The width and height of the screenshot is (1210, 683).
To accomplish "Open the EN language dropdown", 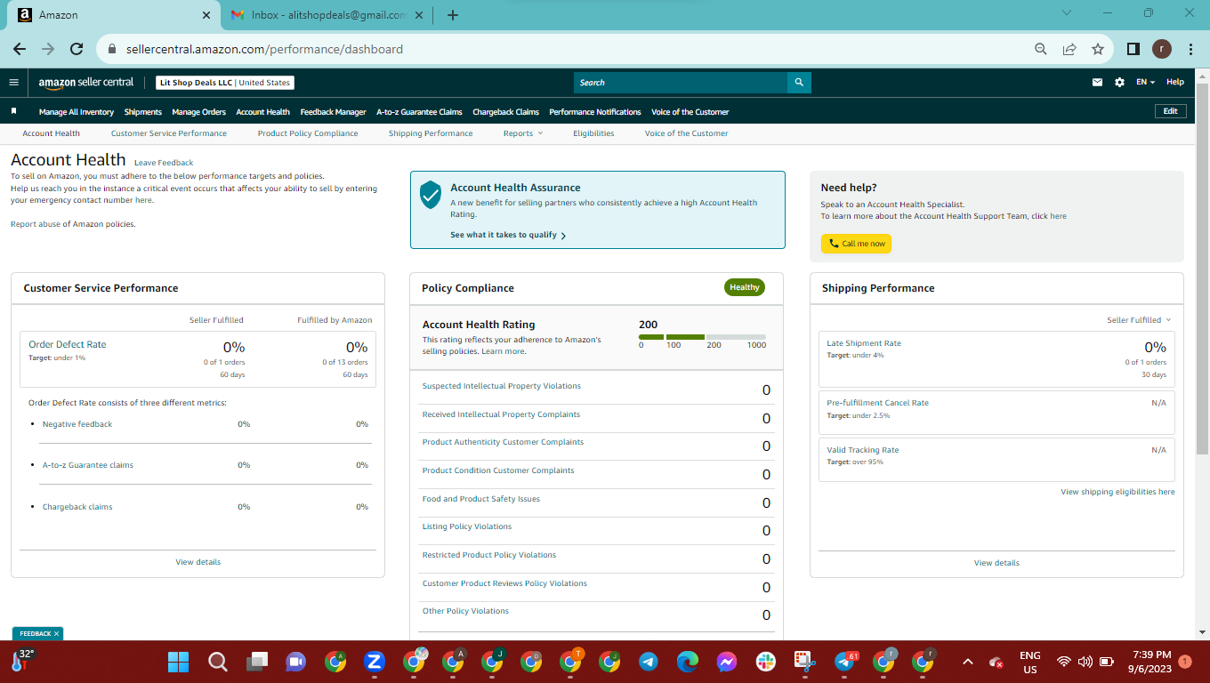I will pos(1145,82).
